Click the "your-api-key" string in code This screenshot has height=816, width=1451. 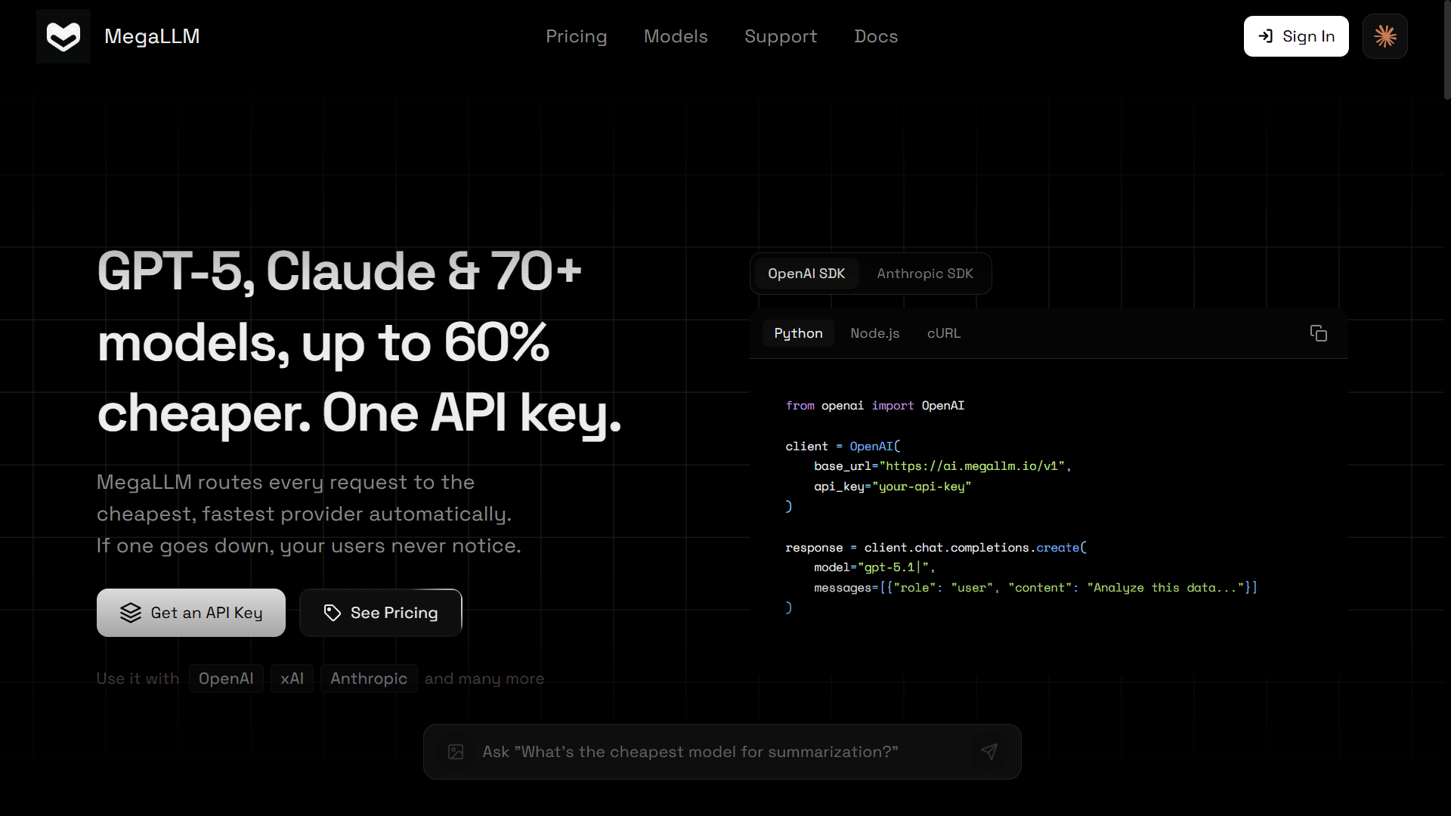click(x=921, y=487)
